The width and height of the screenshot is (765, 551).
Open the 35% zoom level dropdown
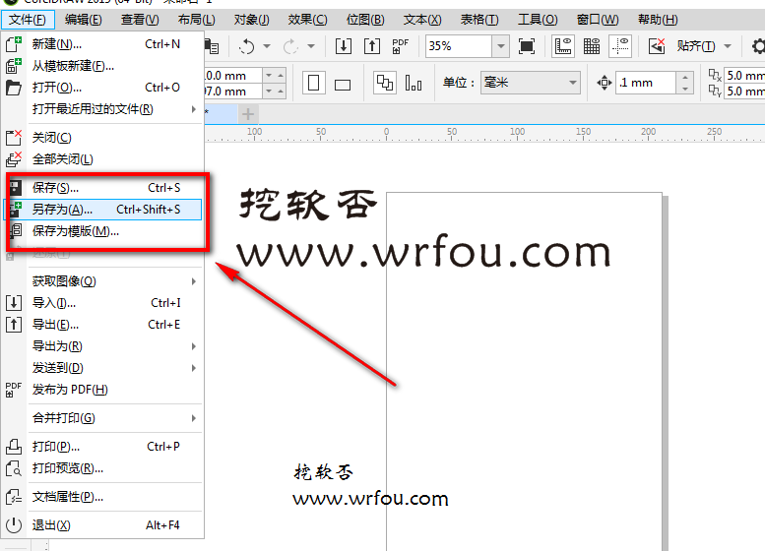tap(500, 46)
